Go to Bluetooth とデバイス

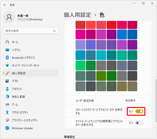31,58
